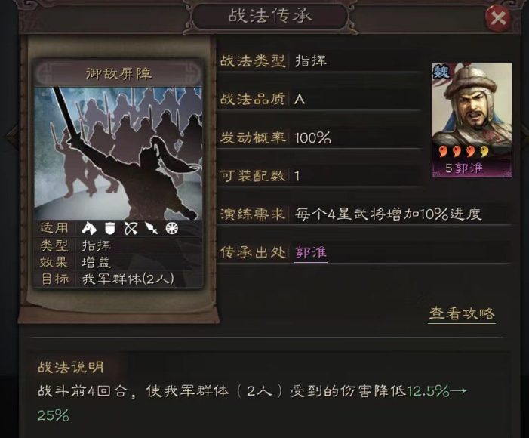Open the 查看攻略 guide link
This screenshot has width=529, height=438.
point(462,313)
